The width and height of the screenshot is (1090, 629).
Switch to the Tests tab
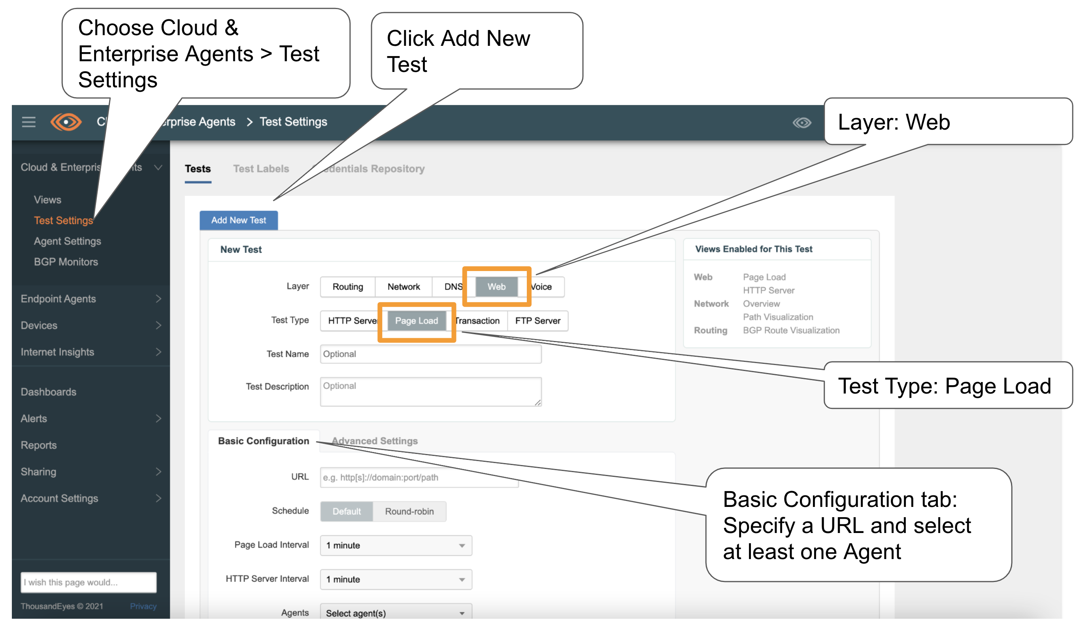[198, 169]
